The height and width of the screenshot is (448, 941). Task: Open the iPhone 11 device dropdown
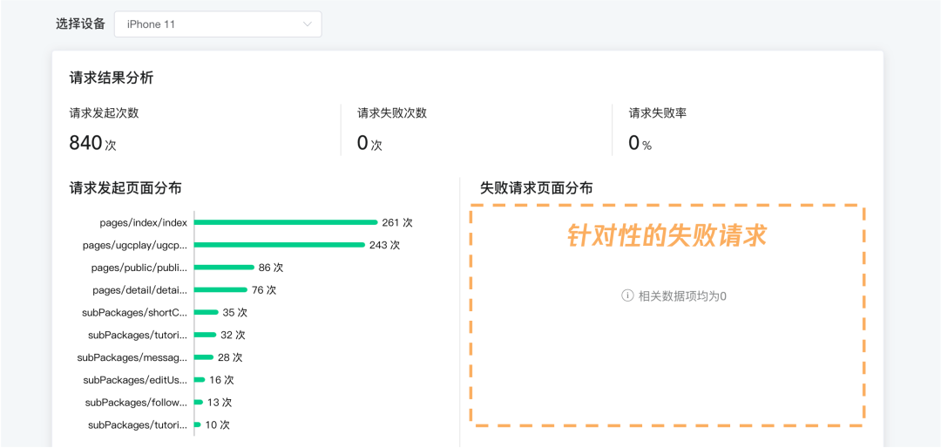(218, 24)
